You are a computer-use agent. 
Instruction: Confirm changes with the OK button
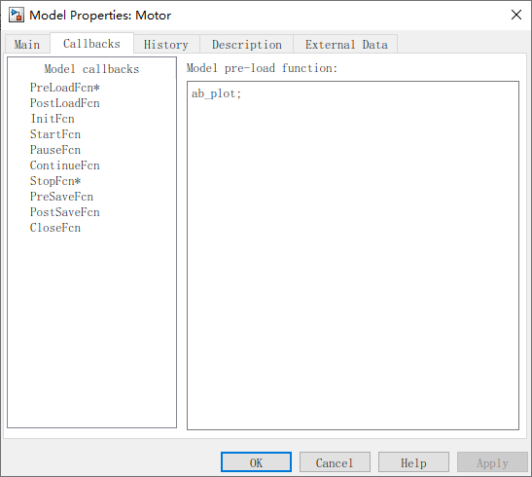256,462
